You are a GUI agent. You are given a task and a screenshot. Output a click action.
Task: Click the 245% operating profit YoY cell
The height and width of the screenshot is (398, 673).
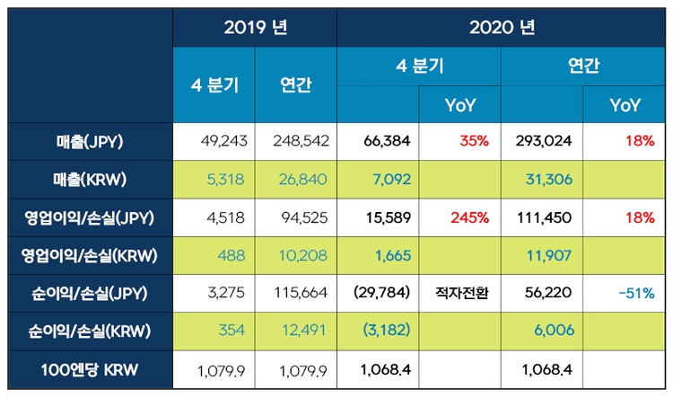tap(459, 218)
